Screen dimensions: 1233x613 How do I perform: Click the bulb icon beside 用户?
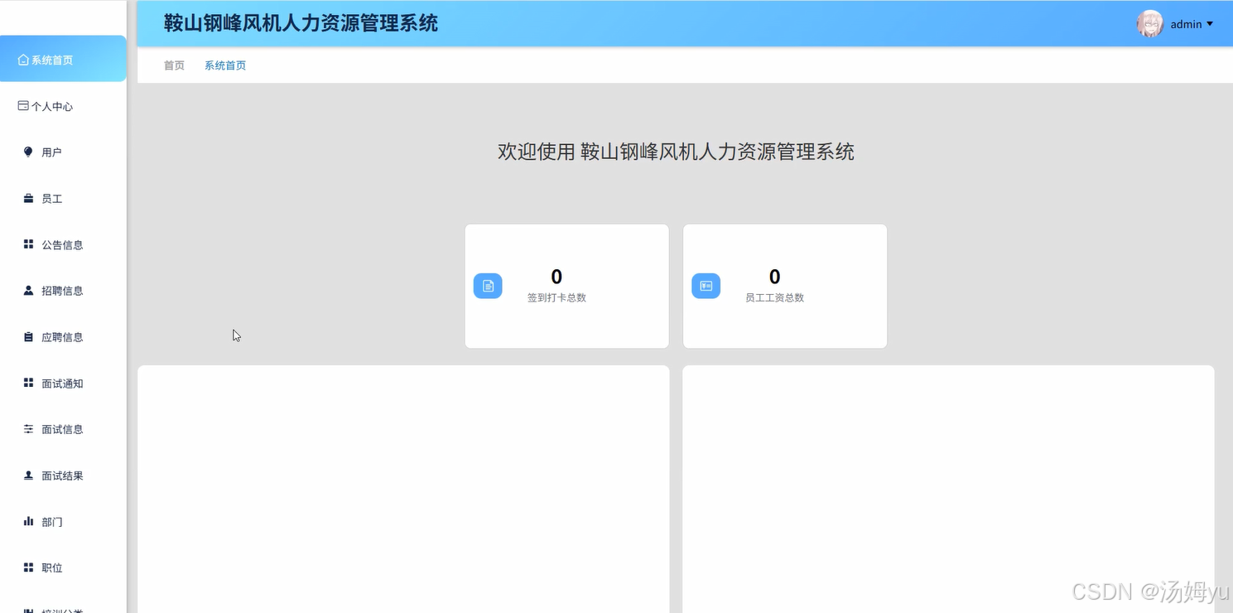(x=28, y=152)
